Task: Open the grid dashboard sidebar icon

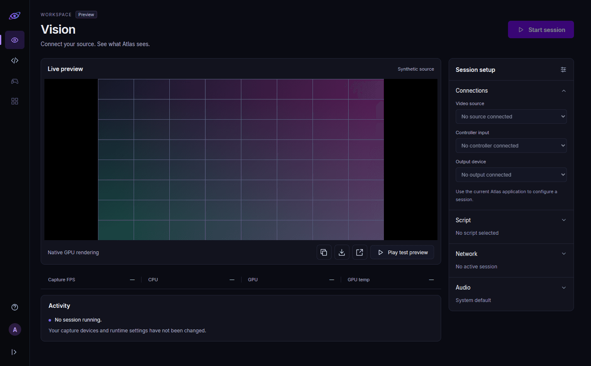Action: (15, 101)
